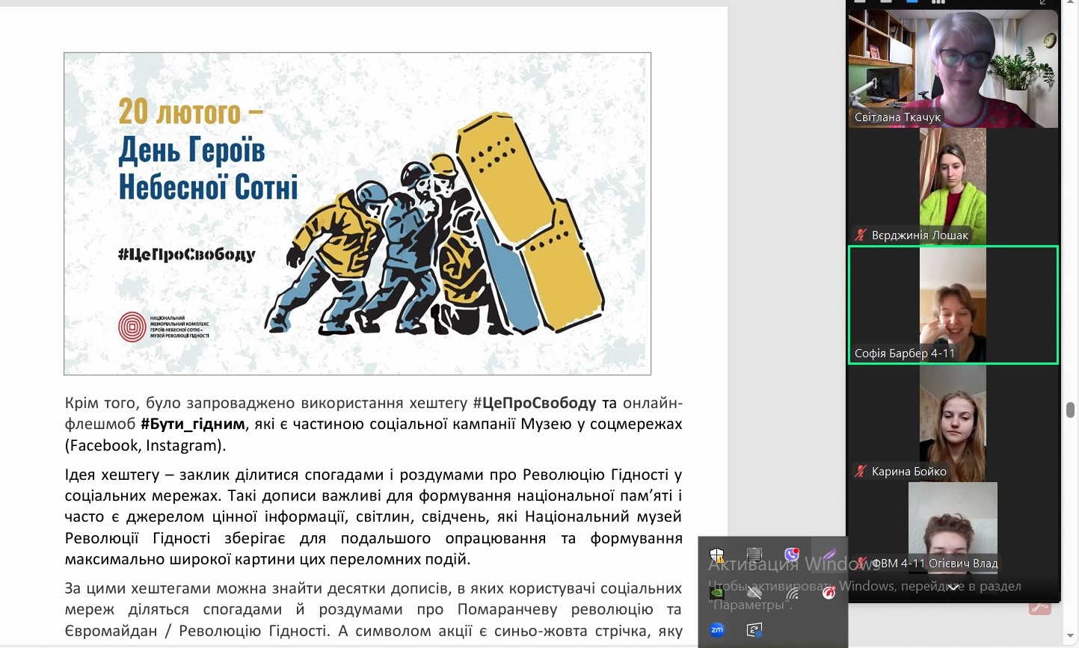Click the text "(Facebook, Instagram)."
This screenshot has height=648, width=1079.
pos(145,445)
